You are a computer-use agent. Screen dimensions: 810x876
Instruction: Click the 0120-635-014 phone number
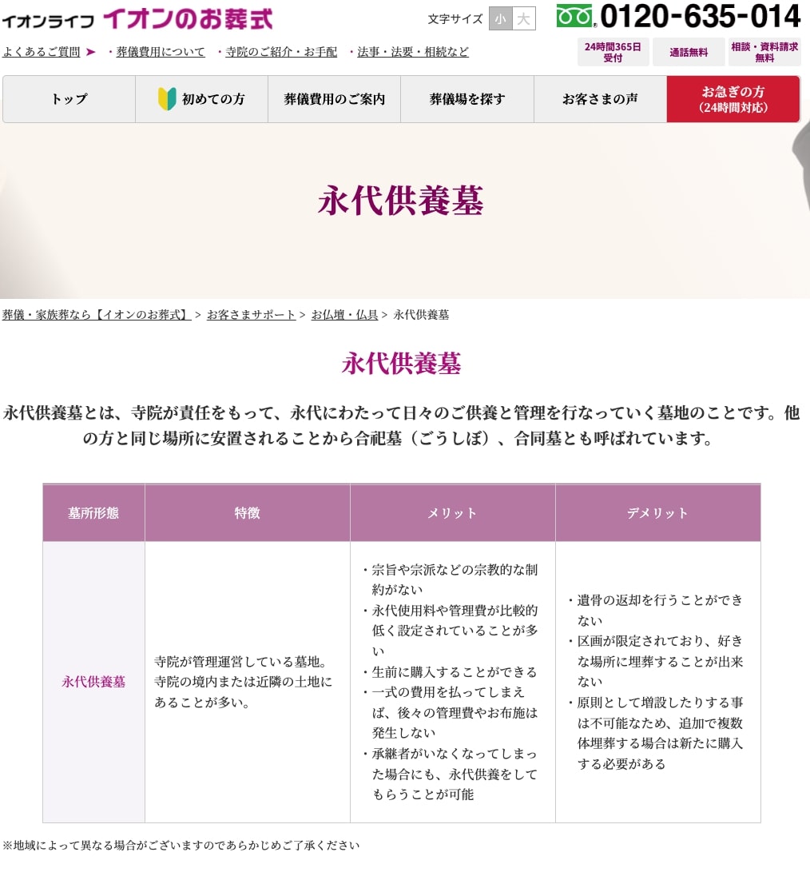pos(700,16)
